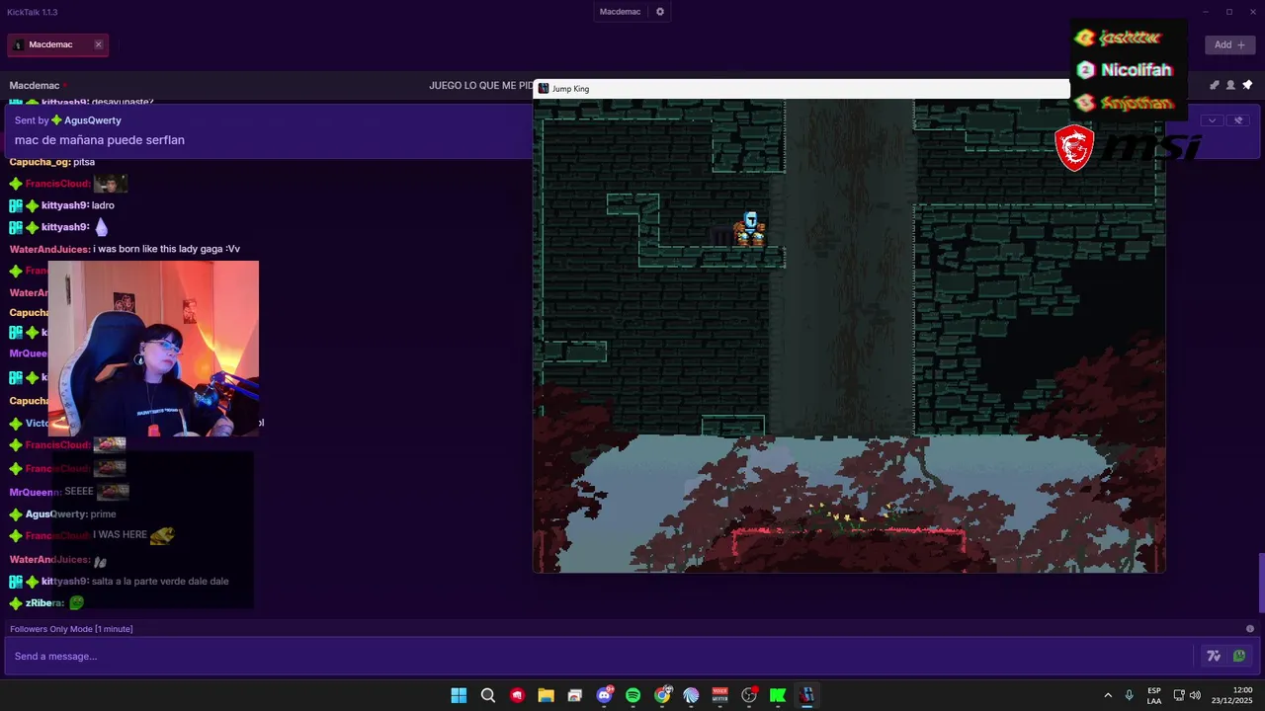Open Discord from taskbar

click(604, 695)
